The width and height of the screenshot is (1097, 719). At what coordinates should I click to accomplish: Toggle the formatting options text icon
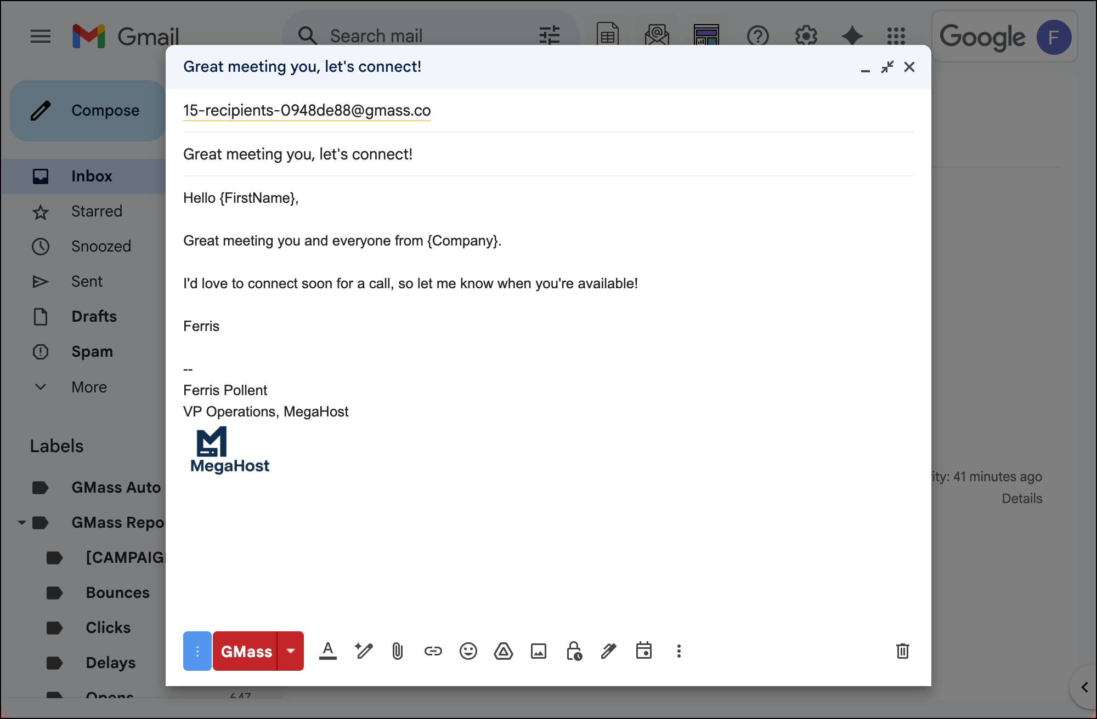(328, 651)
